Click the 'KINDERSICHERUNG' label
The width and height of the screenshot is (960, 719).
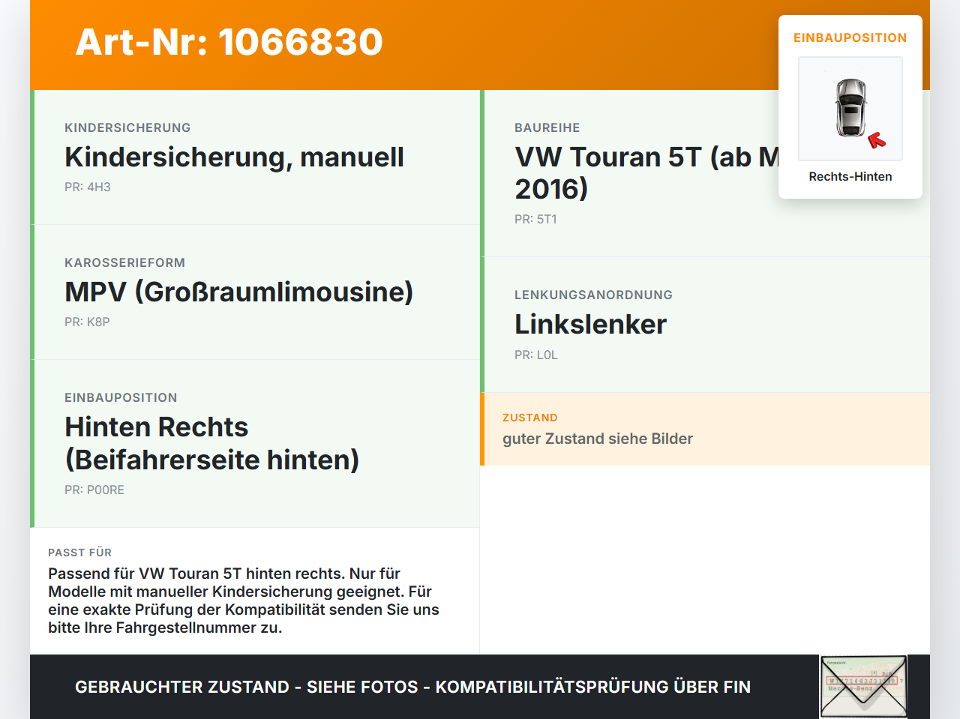pyautogui.click(x=127, y=128)
